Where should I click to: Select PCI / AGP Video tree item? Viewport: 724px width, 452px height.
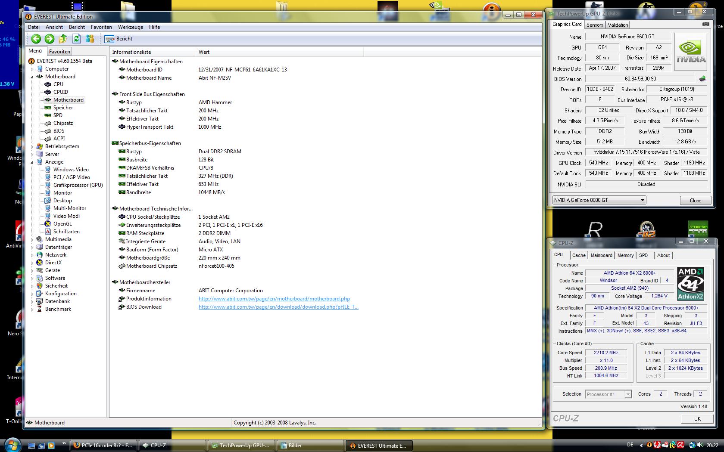coord(72,177)
